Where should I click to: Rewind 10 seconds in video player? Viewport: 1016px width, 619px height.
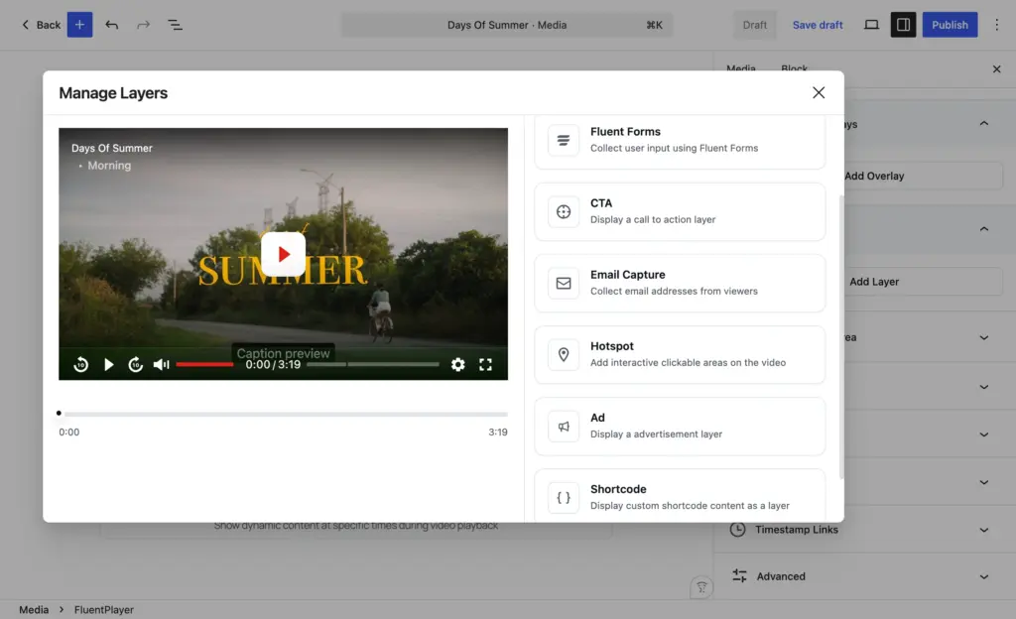(x=81, y=364)
